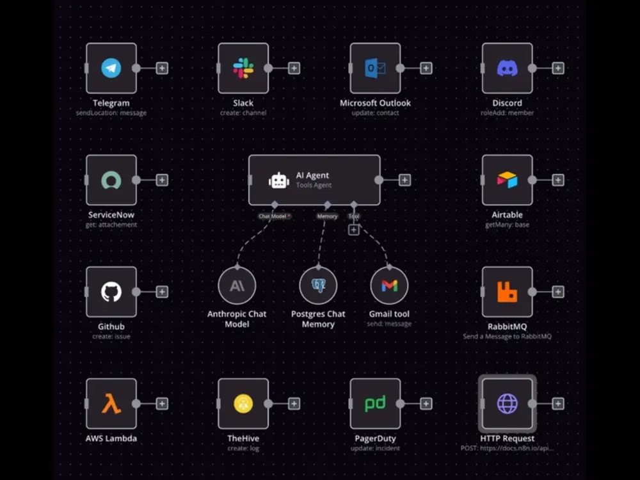Screen dimensions: 640x480
Task: Click the Discord output connector dot
Action: click(x=532, y=68)
